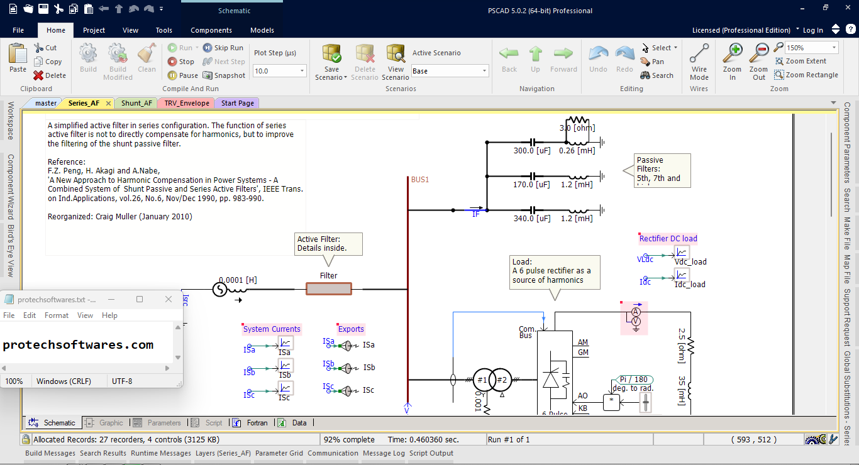The width and height of the screenshot is (859, 465).
Task: Click the Search binoculars tool
Action: (x=657, y=75)
